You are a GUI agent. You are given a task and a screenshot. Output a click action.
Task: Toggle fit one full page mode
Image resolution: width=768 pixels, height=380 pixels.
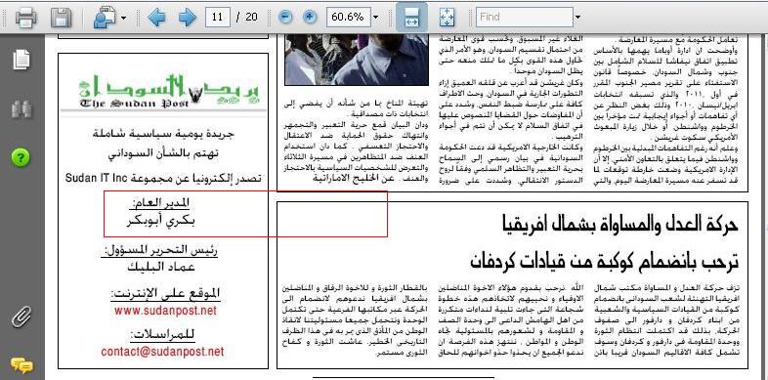(447, 18)
